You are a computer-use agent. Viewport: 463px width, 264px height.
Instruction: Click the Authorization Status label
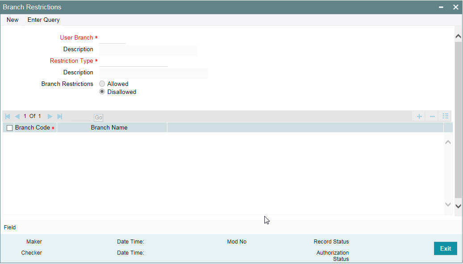pos(333,256)
